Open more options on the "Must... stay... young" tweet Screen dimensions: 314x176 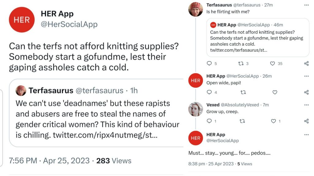click(x=306, y=135)
